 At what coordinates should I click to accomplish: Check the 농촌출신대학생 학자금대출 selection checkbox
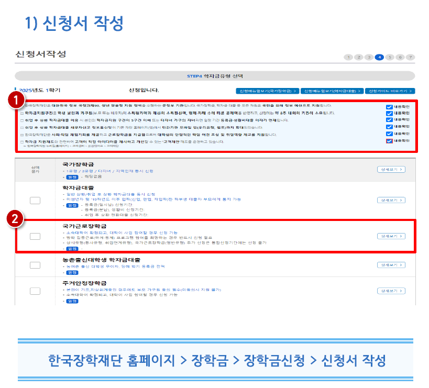(x=35, y=265)
